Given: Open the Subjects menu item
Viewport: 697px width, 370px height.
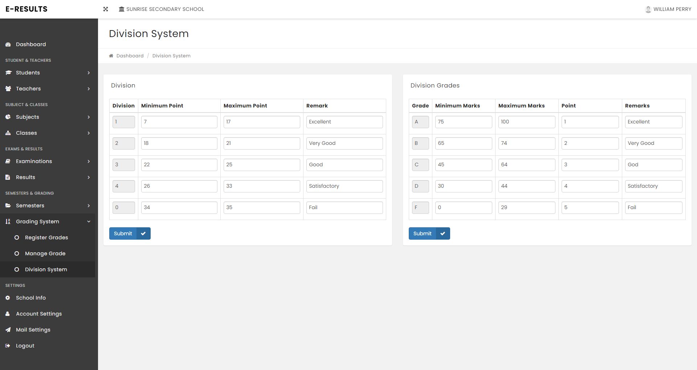Looking at the screenshot, I should [28, 117].
